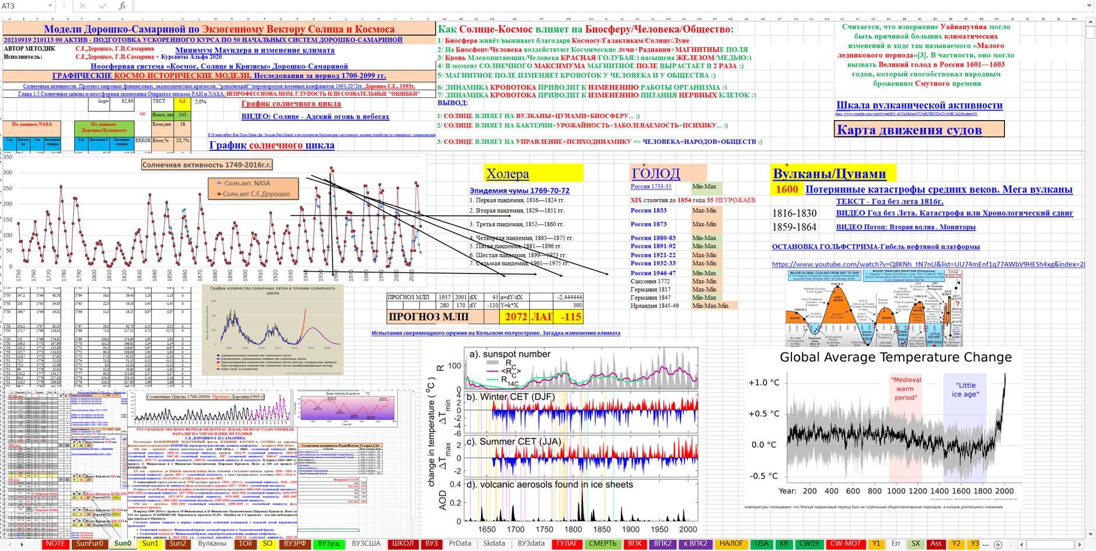Follow the Карта движения судов link

tap(909, 129)
